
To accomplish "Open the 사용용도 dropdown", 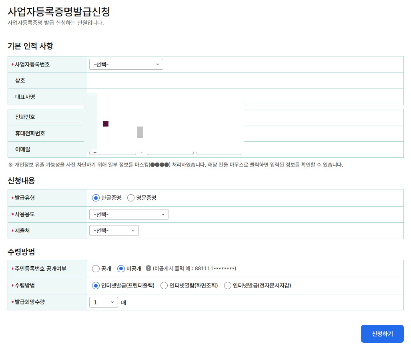I will pos(128,214).
